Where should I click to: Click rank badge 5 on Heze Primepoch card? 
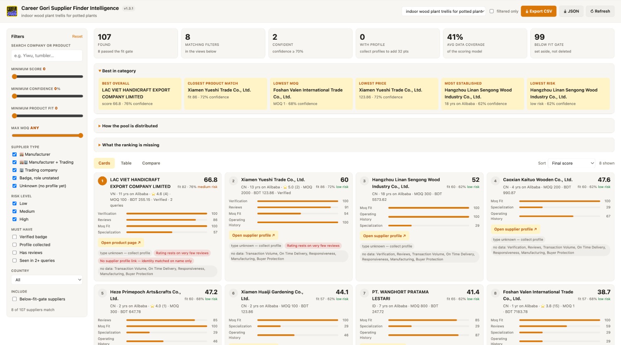tap(102, 293)
